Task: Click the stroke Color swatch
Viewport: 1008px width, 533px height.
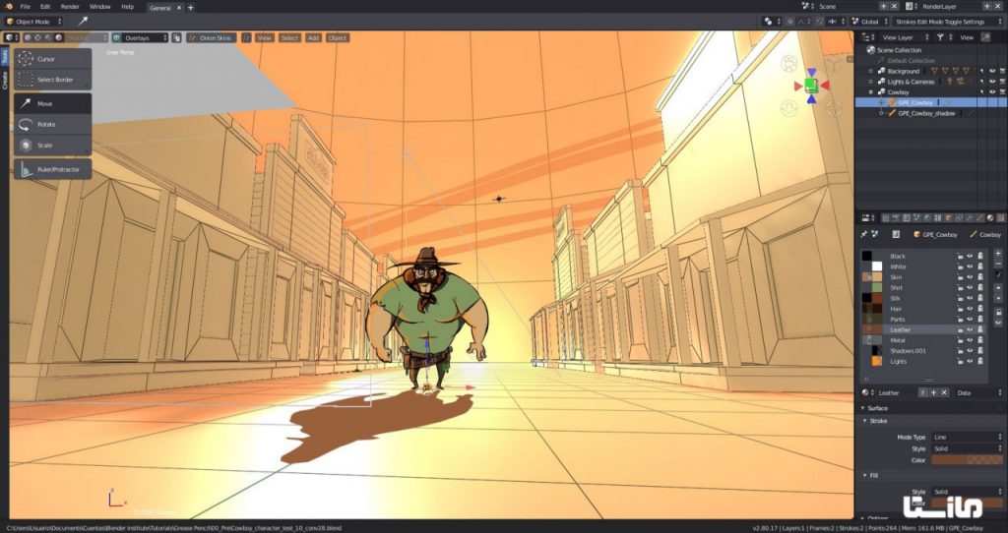Action: click(x=967, y=460)
